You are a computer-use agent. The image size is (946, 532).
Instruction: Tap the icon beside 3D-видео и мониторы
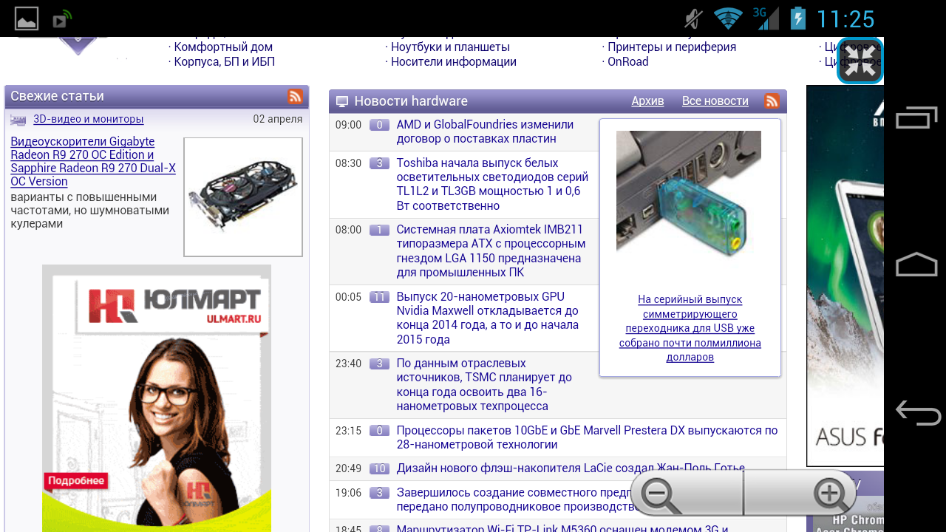click(18, 120)
